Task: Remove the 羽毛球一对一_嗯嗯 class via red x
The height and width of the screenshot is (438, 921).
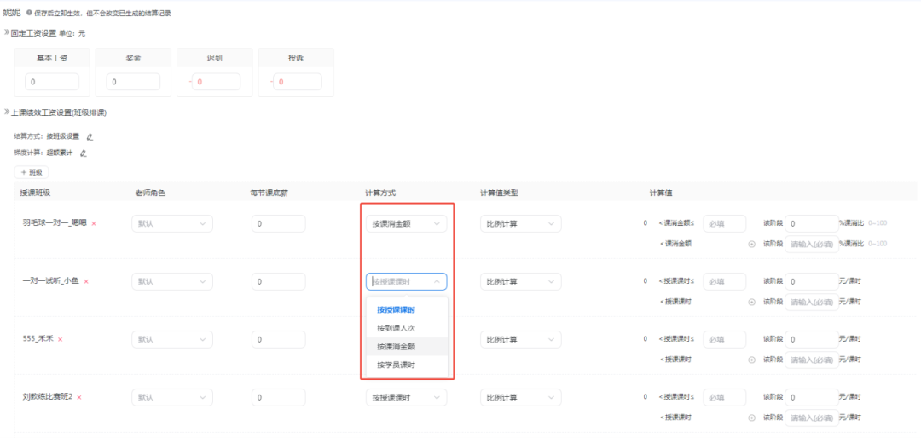Action: click(94, 224)
